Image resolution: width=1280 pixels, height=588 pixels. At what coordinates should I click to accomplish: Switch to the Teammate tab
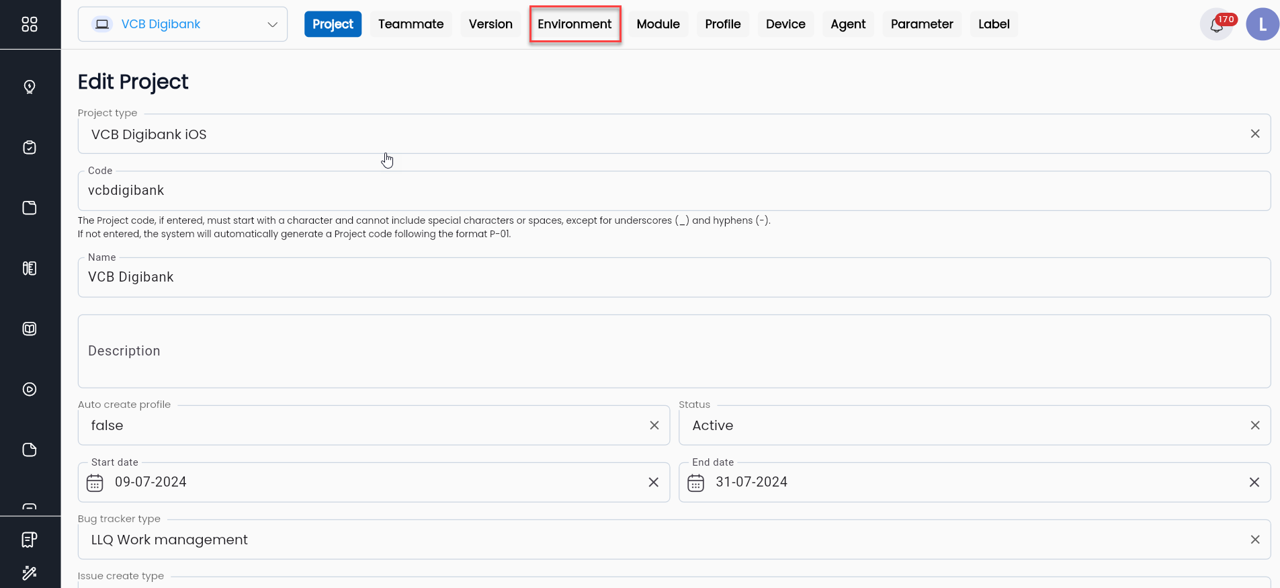411,24
